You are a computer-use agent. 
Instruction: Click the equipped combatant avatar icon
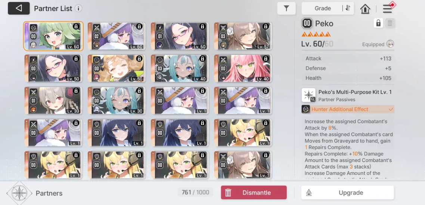tap(390, 44)
